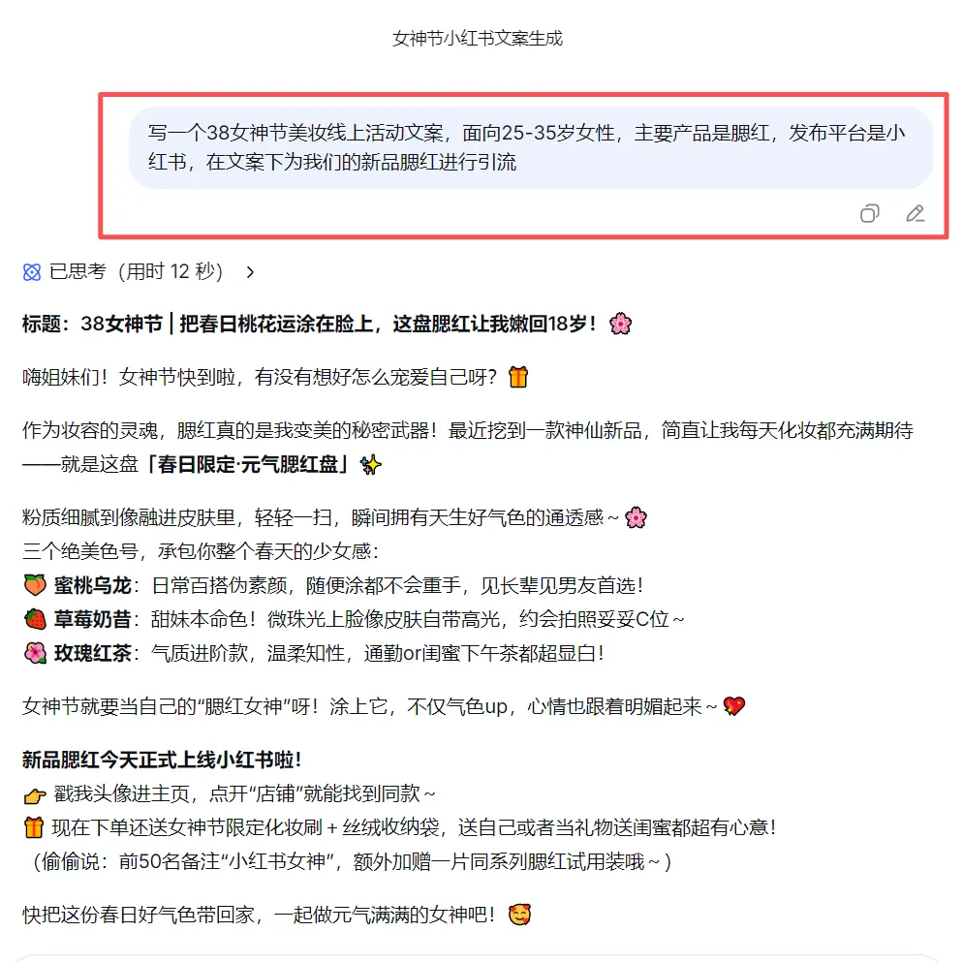Click the cherry blossom emoji in title
This screenshot has width=963, height=963.
click(x=620, y=324)
